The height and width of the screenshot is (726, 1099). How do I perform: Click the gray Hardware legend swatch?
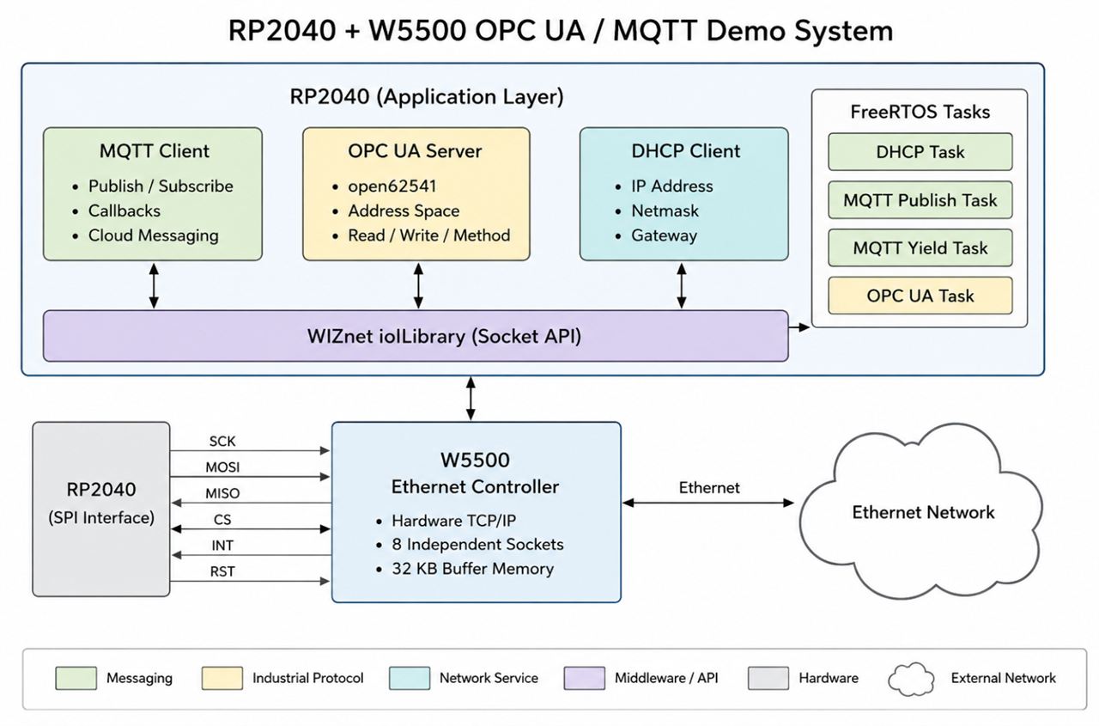pos(768,678)
